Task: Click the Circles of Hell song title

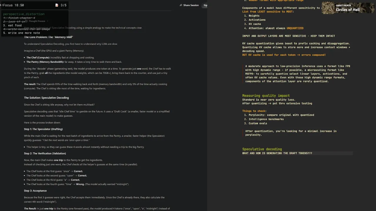Action: point(348,10)
